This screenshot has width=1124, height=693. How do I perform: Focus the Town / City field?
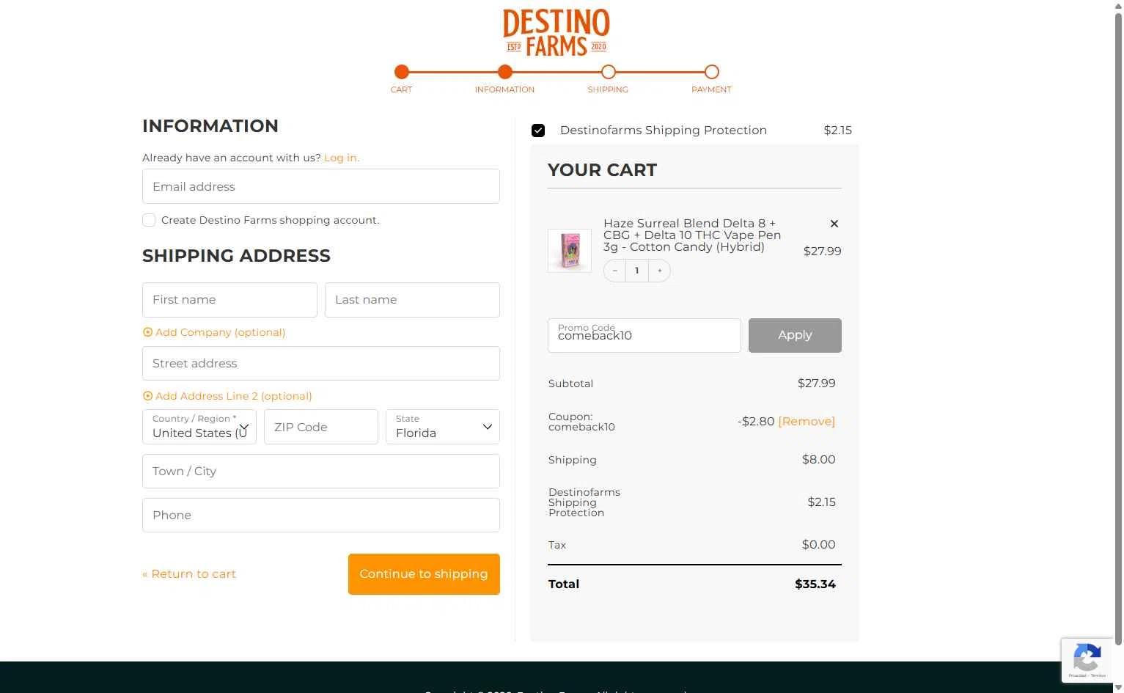(321, 471)
